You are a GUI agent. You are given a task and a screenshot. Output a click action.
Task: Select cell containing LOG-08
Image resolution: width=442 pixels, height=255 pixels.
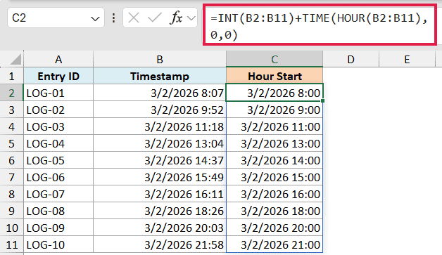(x=58, y=211)
